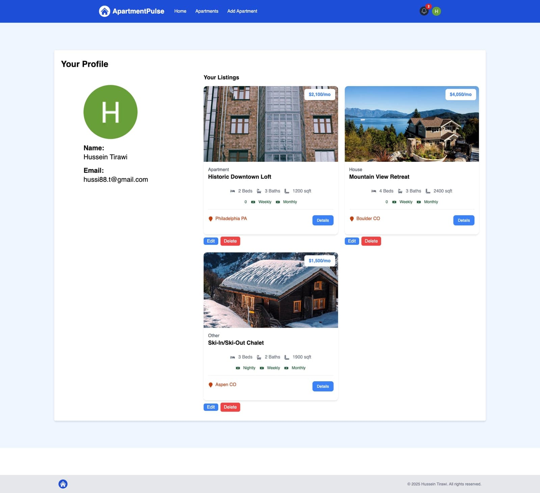Click the $1,500/mo price badge

point(320,261)
